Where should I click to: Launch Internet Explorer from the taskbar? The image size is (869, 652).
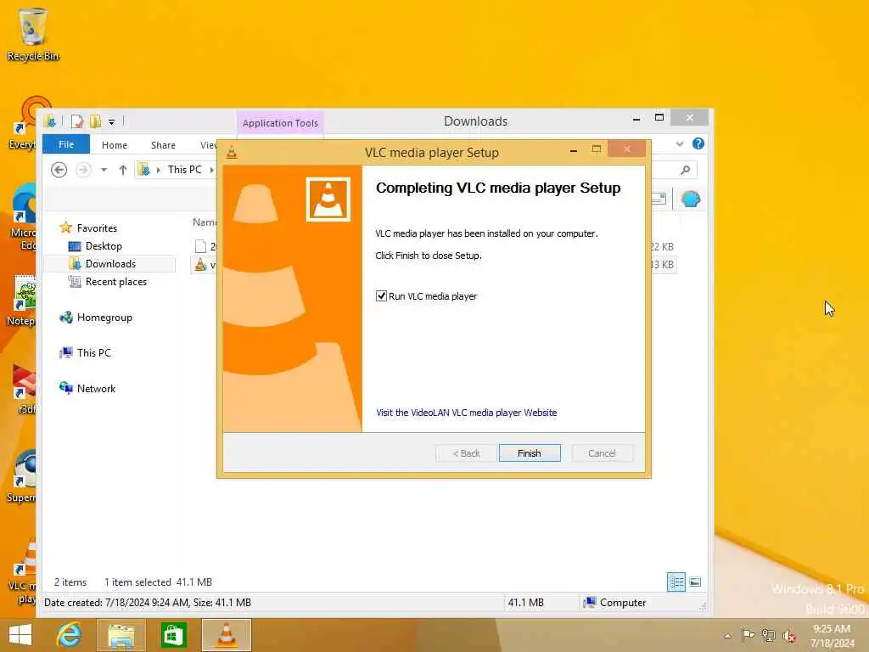click(x=69, y=635)
